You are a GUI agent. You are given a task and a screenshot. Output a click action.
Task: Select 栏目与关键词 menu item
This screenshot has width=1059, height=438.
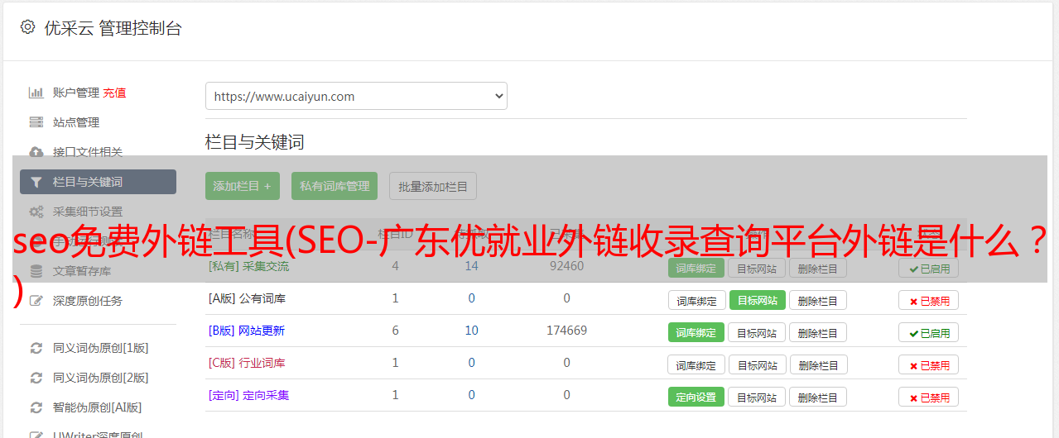coord(98,182)
